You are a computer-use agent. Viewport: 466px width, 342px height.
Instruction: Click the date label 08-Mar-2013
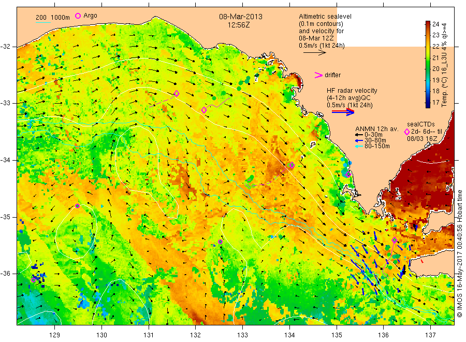click(241, 17)
